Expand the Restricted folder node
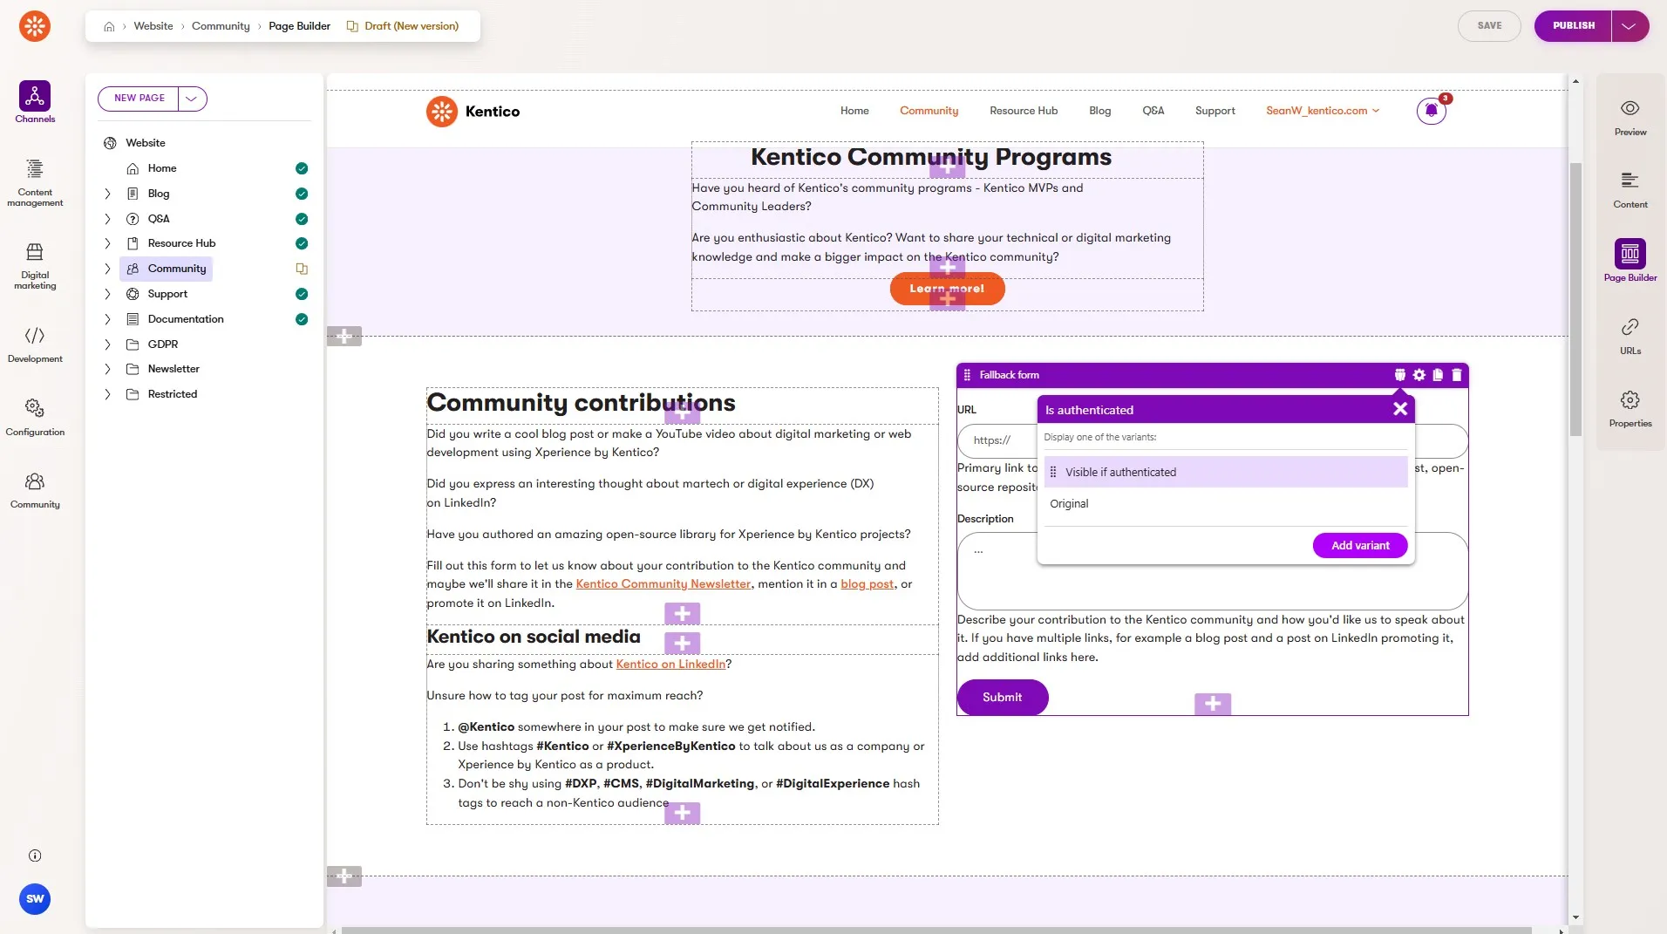 [x=107, y=394]
